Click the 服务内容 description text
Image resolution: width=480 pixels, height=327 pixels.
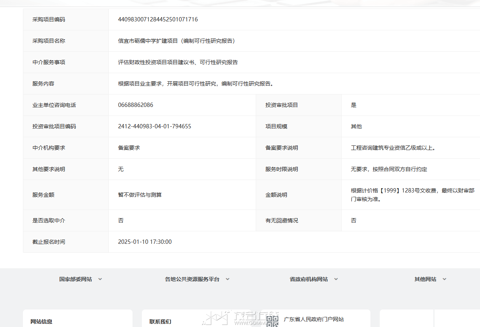click(196, 84)
